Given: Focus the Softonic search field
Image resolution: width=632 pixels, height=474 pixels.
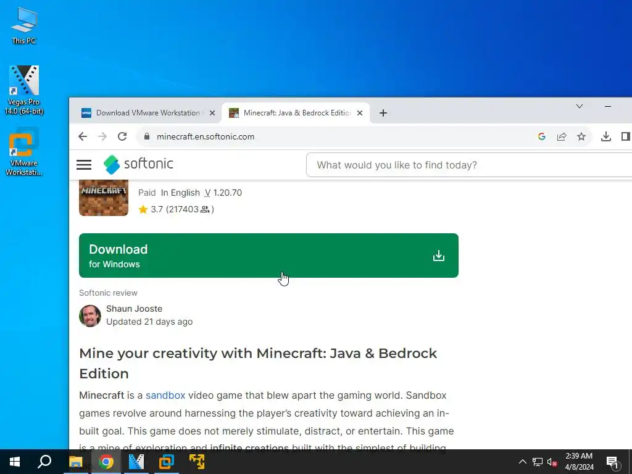Looking at the screenshot, I should 469,165.
